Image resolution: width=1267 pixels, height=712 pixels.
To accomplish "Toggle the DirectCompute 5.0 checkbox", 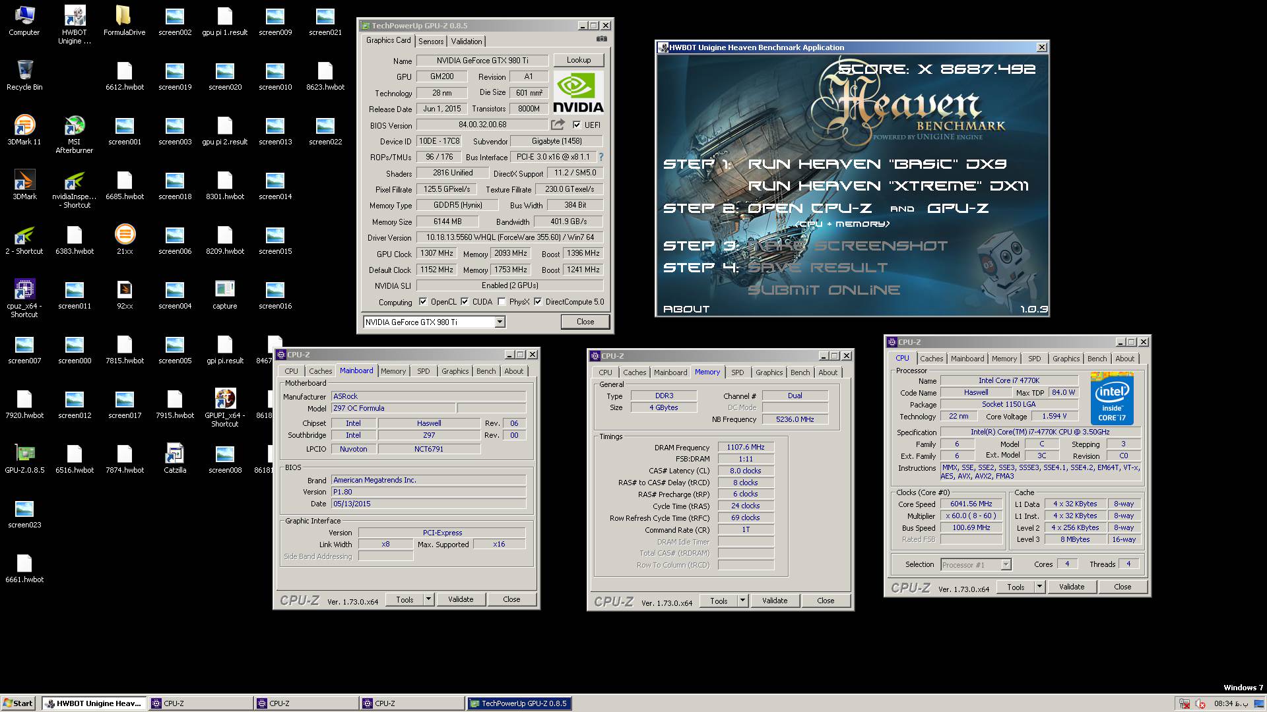I will tap(538, 302).
